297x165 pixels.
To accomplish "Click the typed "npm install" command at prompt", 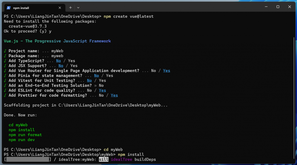I will (131, 154).
